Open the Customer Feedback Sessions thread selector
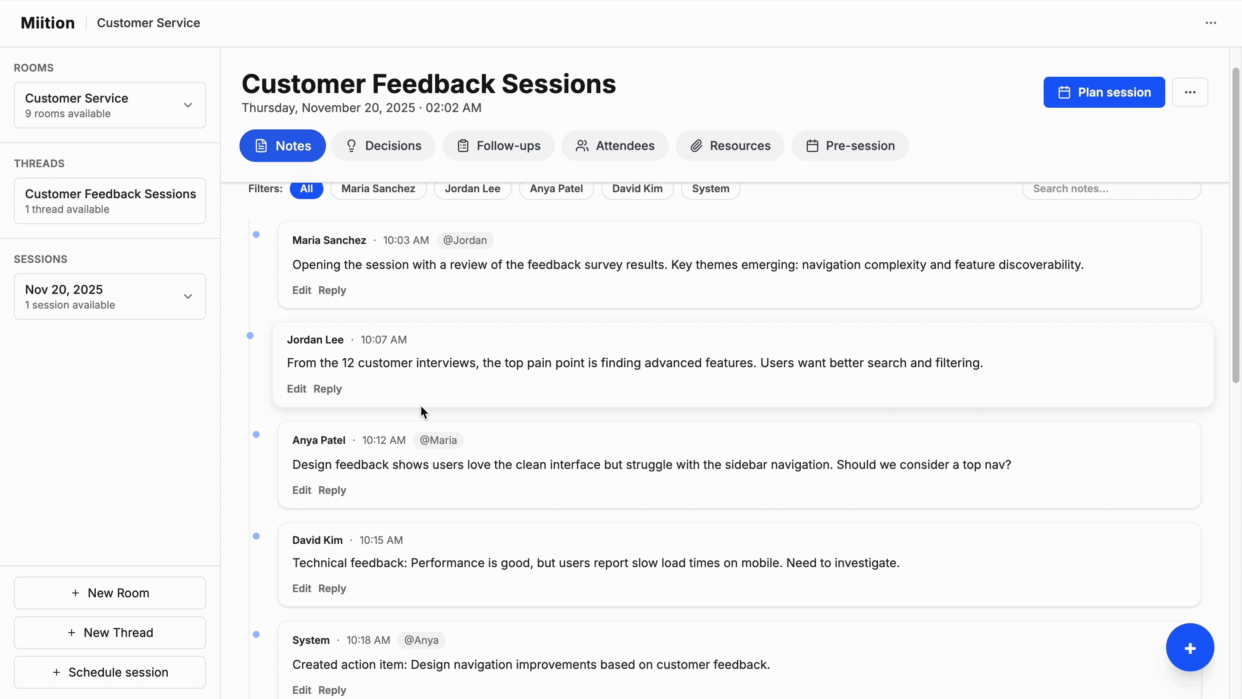1242x699 pixels. click(110, 200)
